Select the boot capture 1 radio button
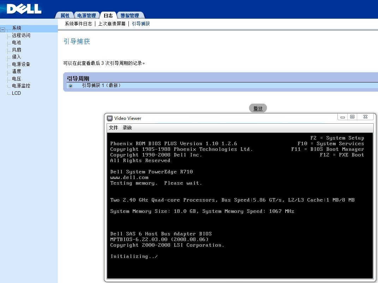This screenshot has height=283, width=378. pos(70,86)
